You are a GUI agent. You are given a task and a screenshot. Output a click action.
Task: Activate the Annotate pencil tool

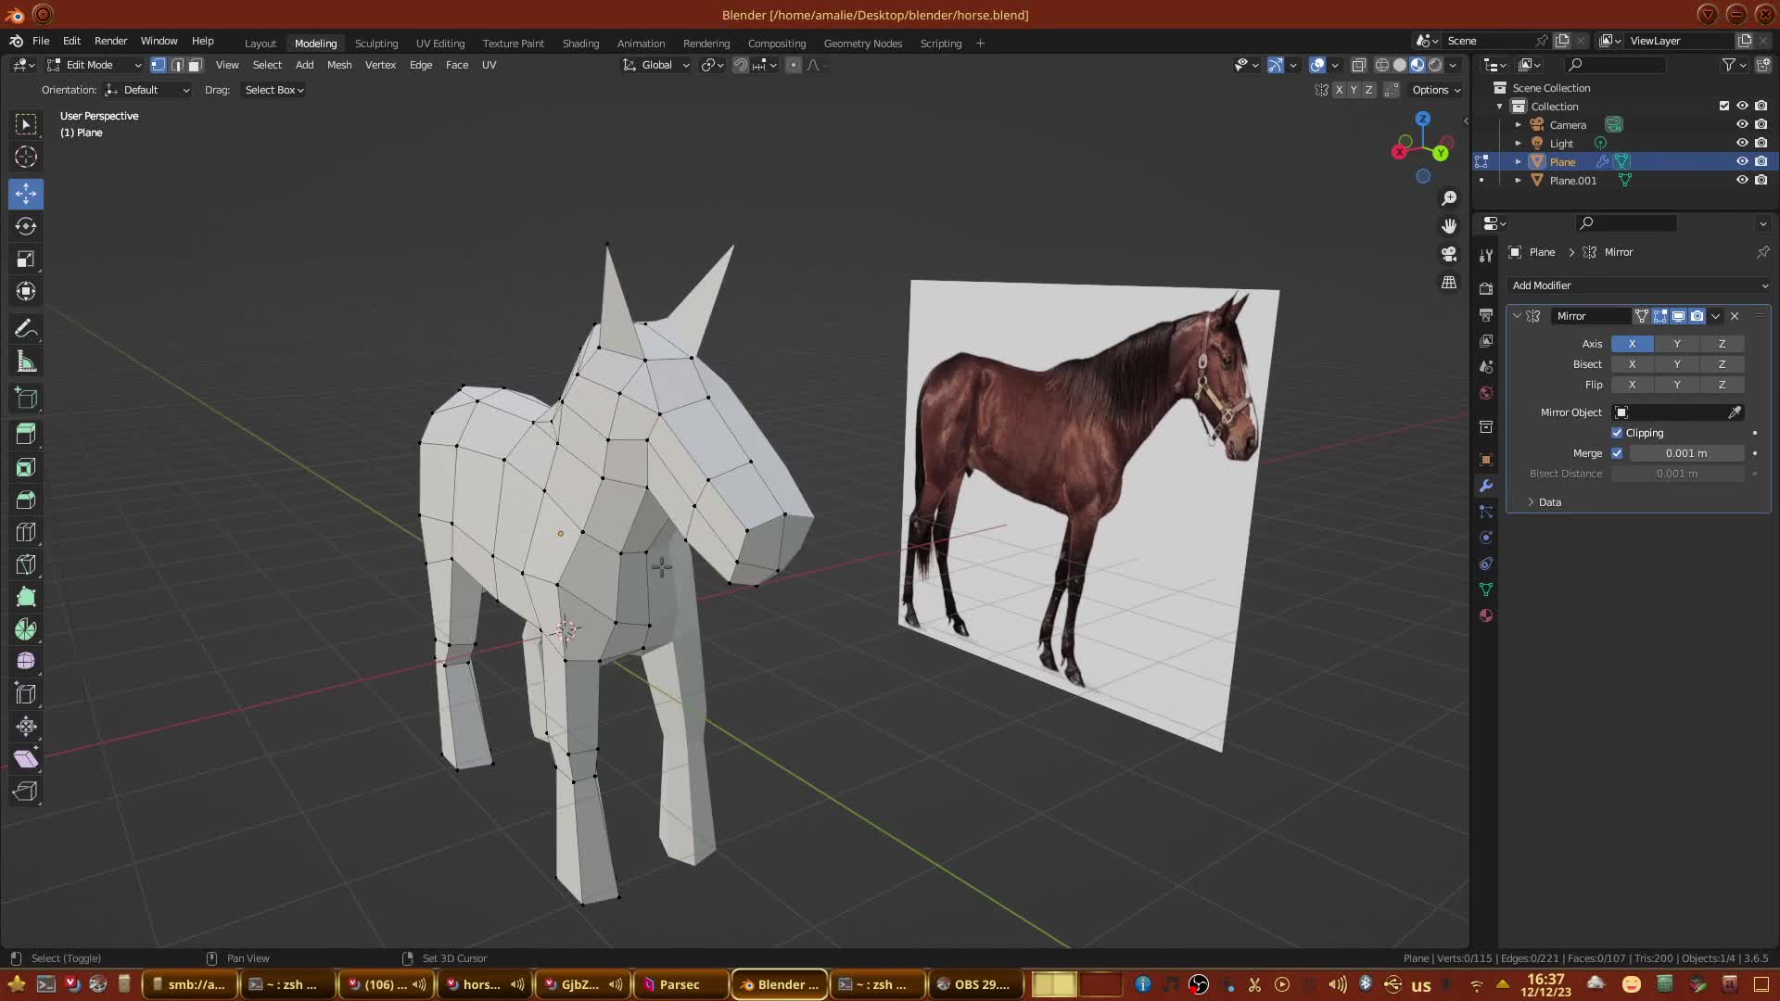[x=26, y=329]
